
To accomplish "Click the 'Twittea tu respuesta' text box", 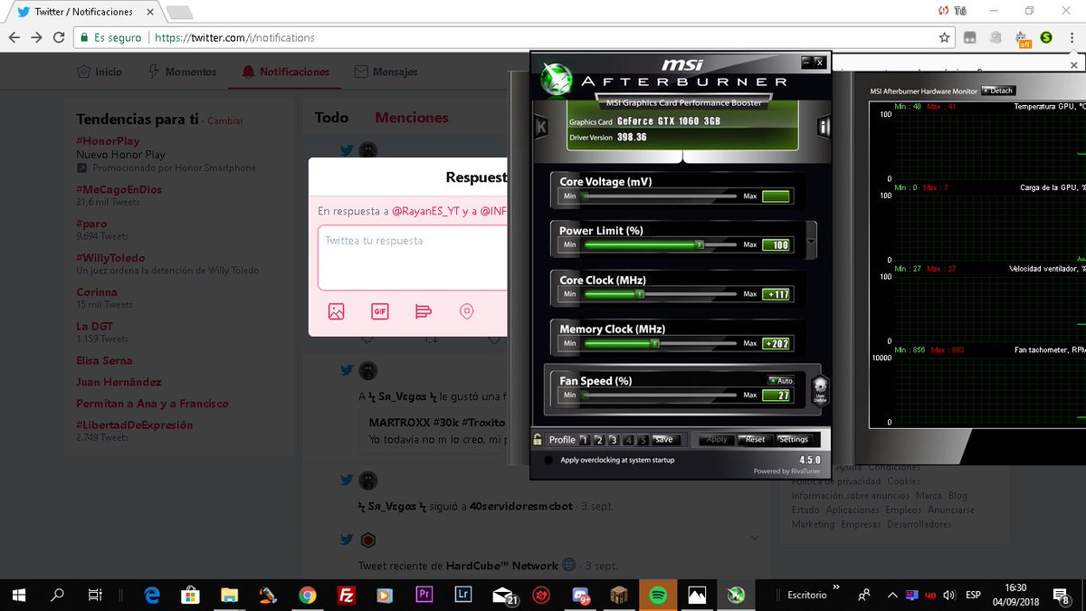I will pyautogui.click(x=412, y=258).
